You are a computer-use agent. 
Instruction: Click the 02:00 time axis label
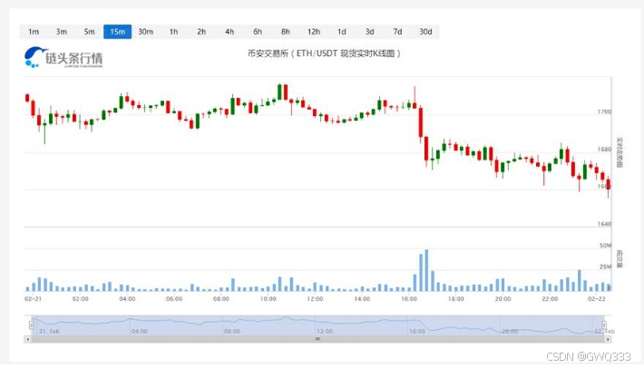pos(80,299)
